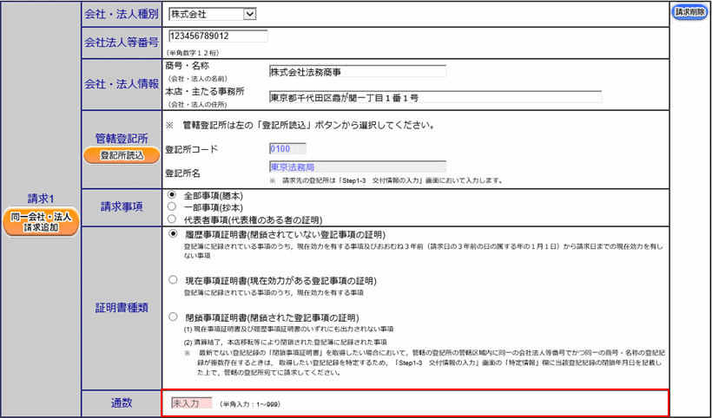Click the 管轄登記所 label text

coord(122,138)
